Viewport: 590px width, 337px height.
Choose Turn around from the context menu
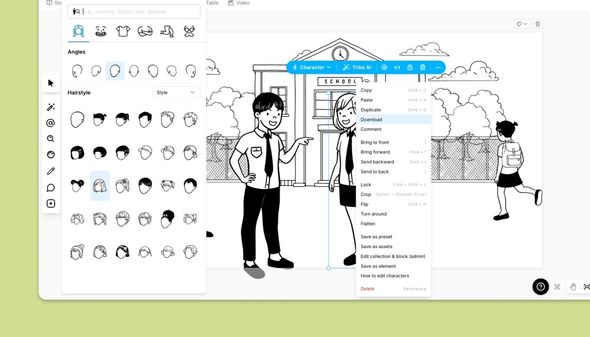pos(393,214)
